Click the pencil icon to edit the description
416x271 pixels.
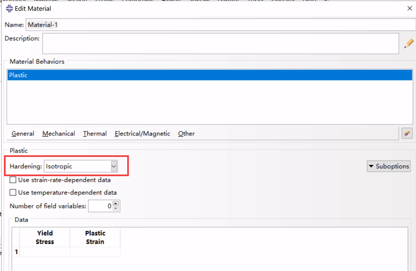pos(409,43)
